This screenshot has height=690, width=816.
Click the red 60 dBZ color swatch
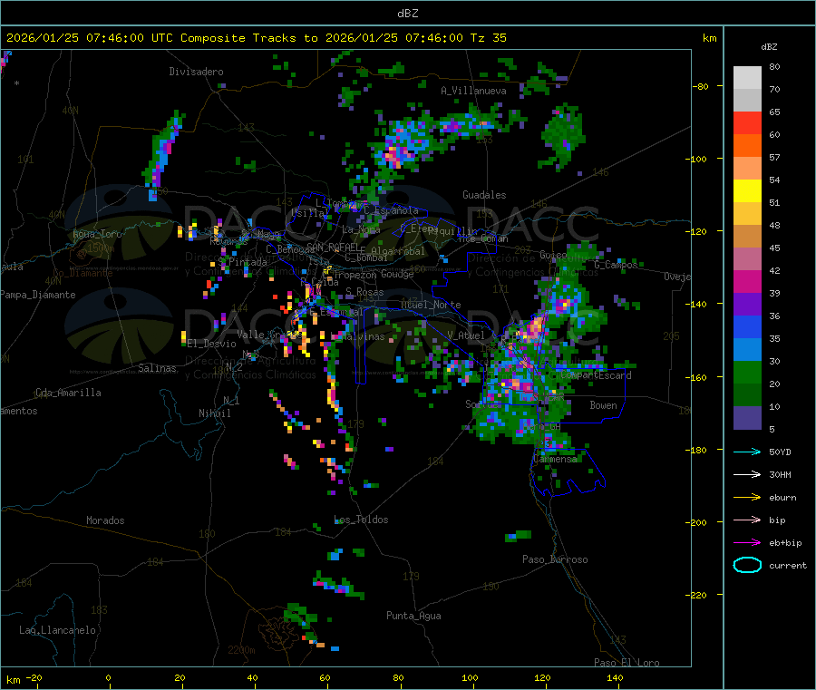tap(747, 122)
